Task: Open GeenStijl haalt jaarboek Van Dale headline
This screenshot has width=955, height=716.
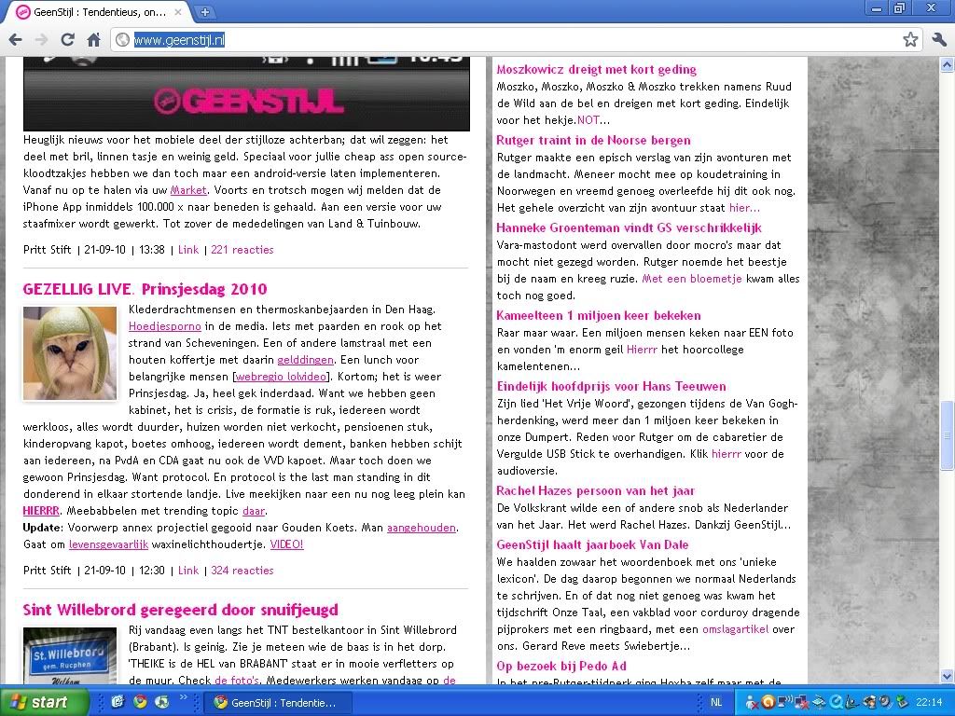Action: 592,544
